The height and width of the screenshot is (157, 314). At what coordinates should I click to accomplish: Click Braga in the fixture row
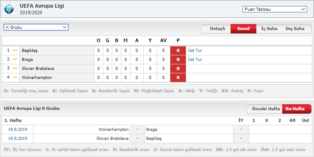point(151,130)
